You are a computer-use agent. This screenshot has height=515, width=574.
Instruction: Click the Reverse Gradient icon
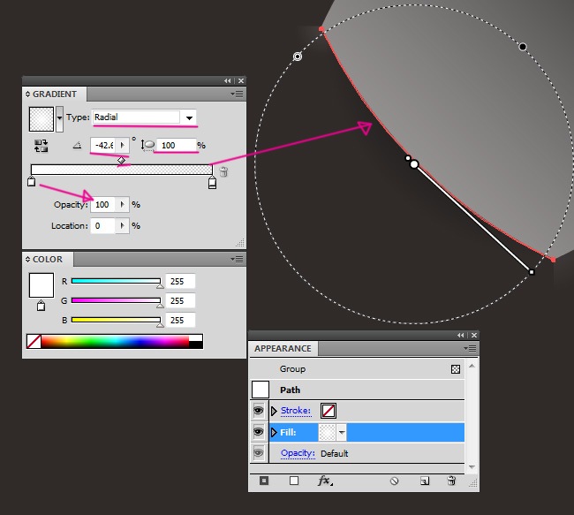(x=42, y=146)
